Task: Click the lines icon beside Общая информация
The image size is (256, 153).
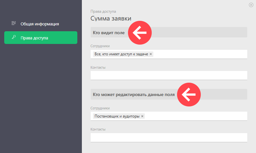Action: click(x=14, y=23)
